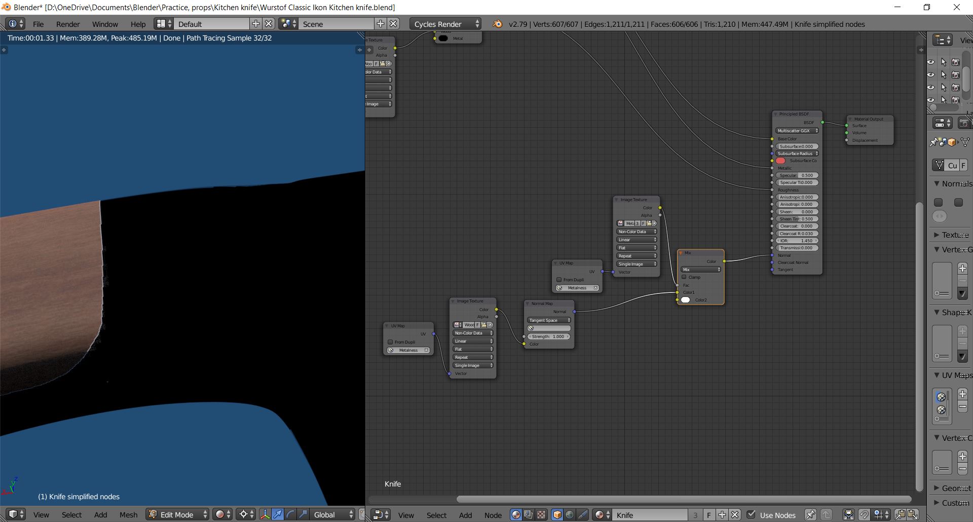This screenshot has height=522, width=973.
Task: Delete the Default screen layout
Action: (269, 24)
